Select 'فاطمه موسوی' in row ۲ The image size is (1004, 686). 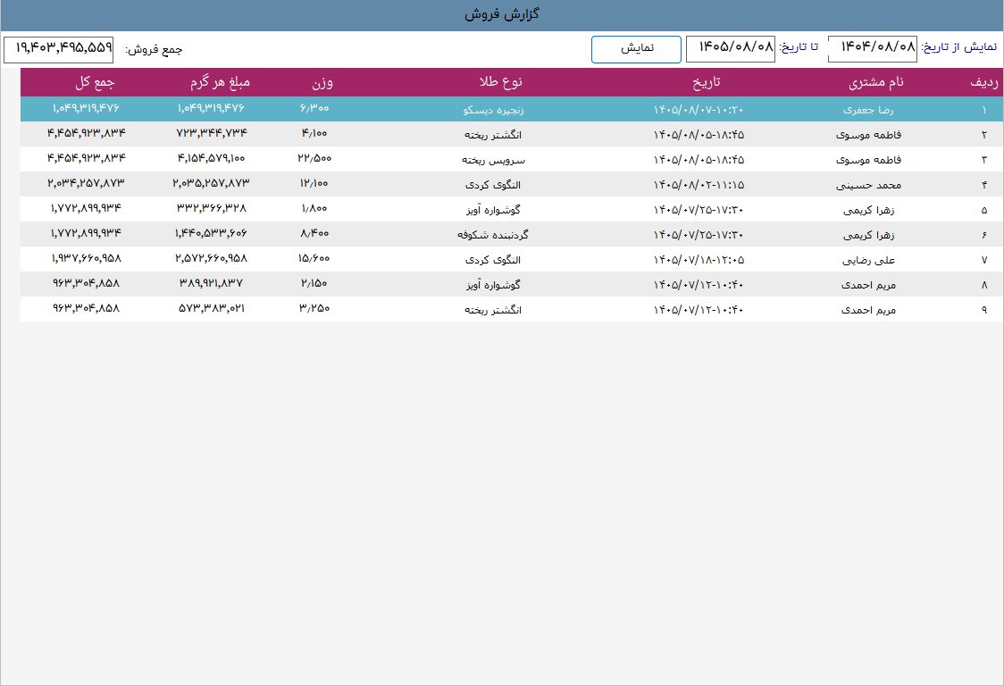click(x=868, y=135)
